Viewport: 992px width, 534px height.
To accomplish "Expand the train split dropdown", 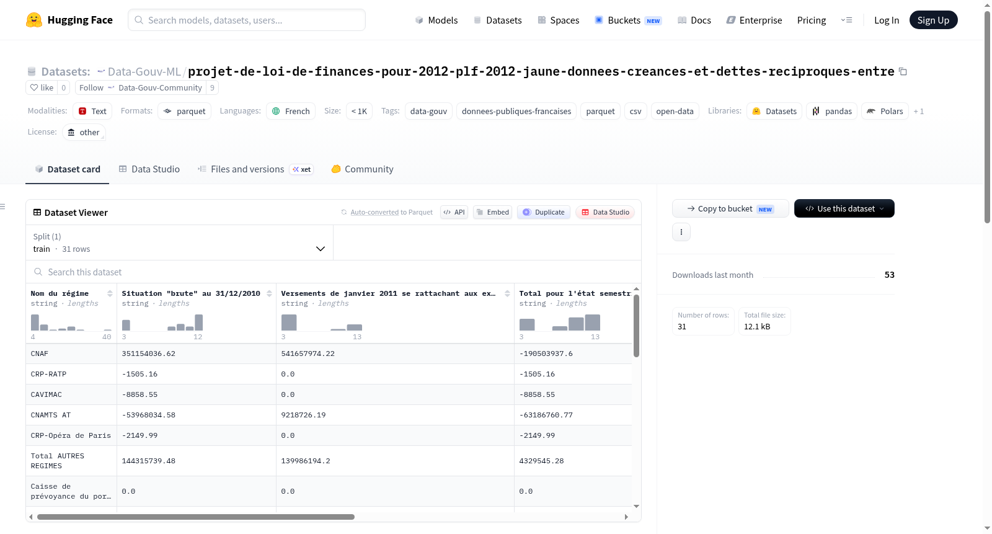I will click(179, 243).
